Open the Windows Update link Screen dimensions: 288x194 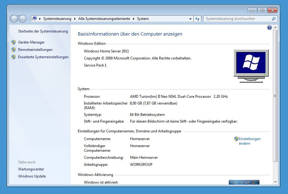coord(32,176)
